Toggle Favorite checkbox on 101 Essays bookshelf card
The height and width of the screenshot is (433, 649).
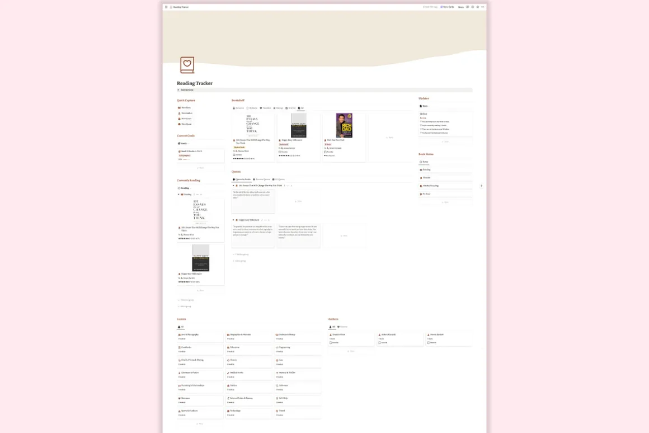point(234,155)
